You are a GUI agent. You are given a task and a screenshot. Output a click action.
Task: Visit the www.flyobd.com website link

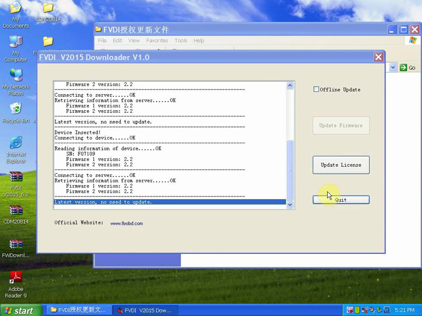point(127,223)
